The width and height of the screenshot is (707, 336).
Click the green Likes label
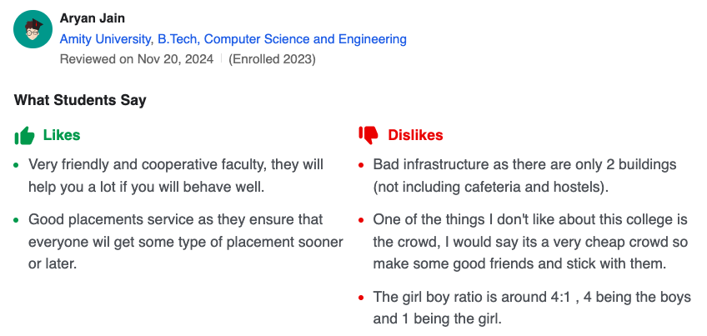tap(62, 135)
